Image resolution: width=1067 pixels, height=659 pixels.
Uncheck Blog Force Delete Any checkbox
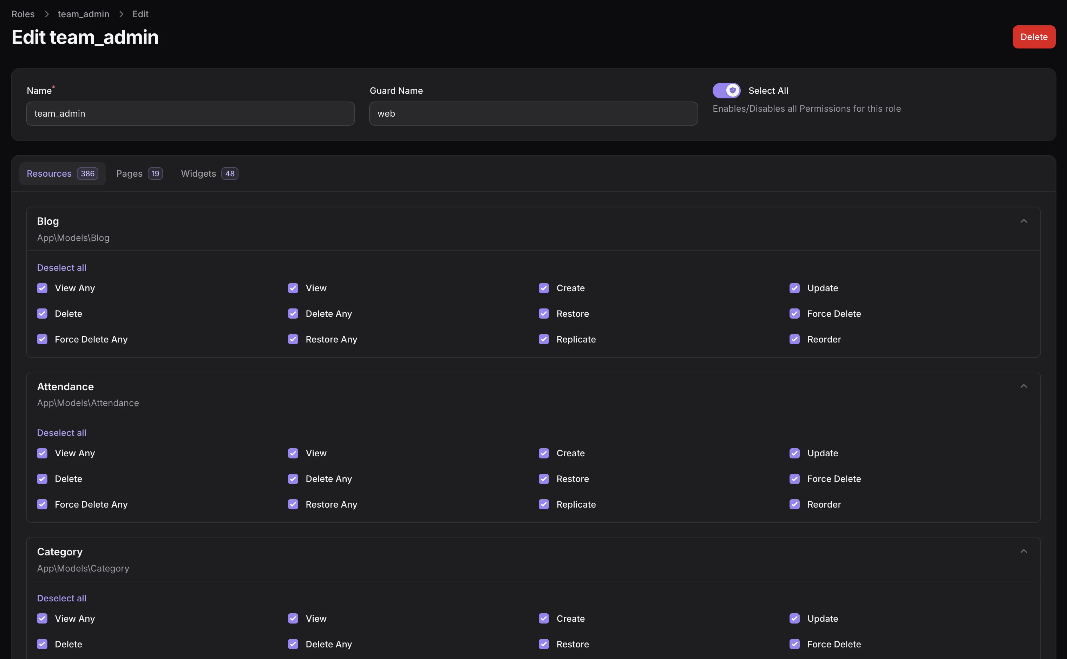pos(42,339)
